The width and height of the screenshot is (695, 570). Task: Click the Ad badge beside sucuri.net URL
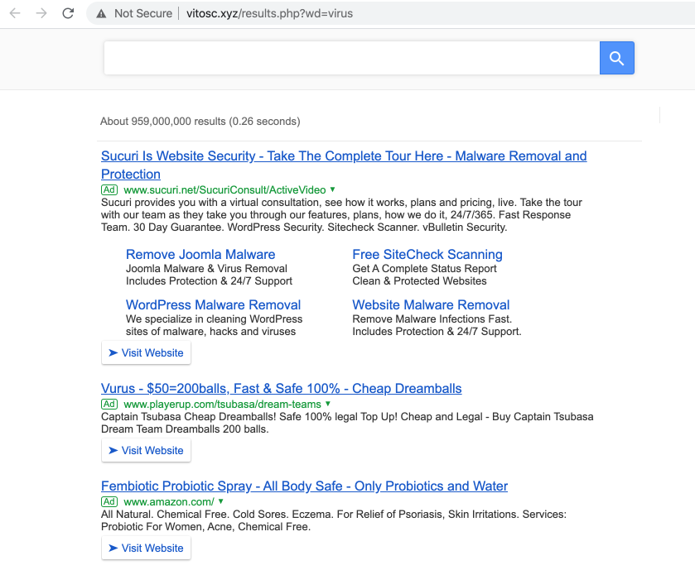point(109,190)
